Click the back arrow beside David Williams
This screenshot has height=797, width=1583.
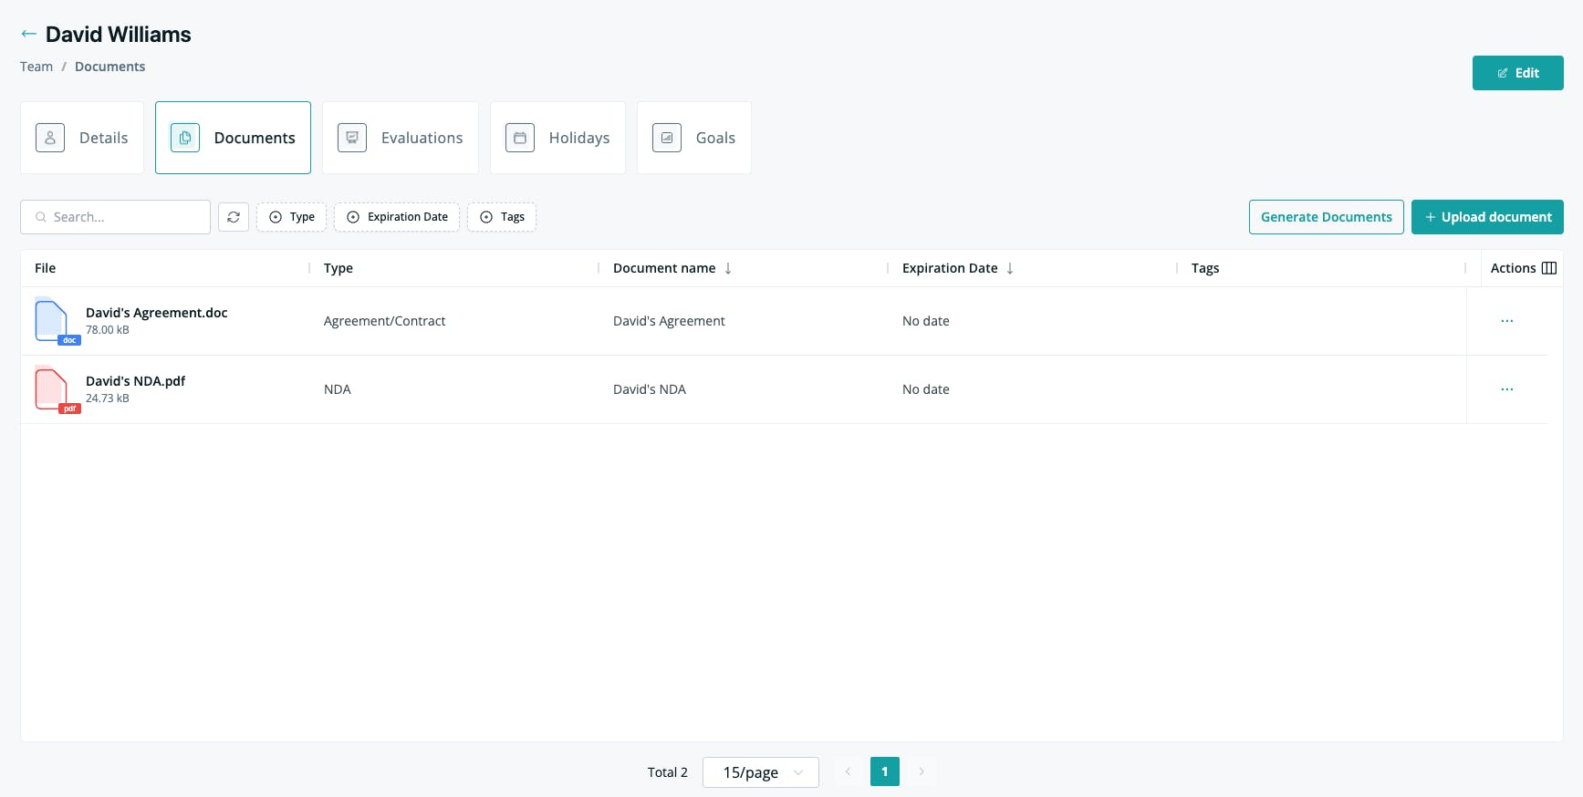pos(29,34)
